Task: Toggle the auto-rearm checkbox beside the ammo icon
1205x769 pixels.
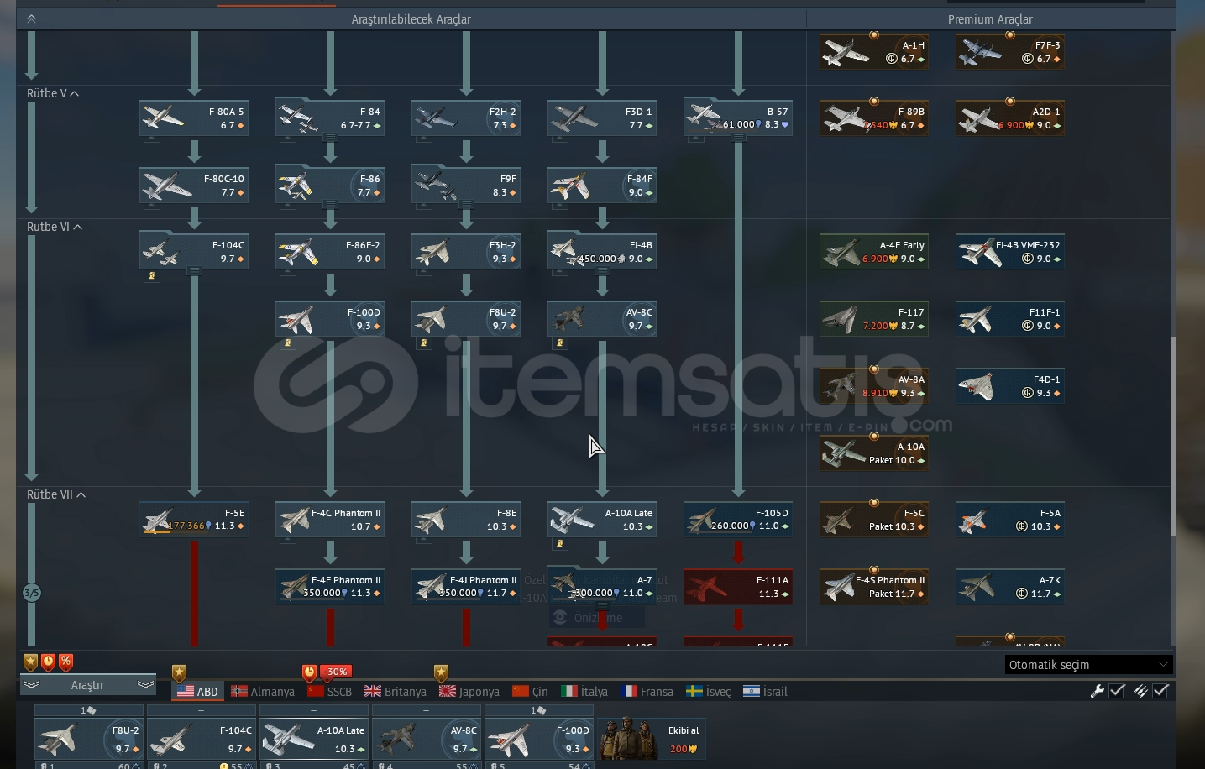Action: tap(1160, 691)
